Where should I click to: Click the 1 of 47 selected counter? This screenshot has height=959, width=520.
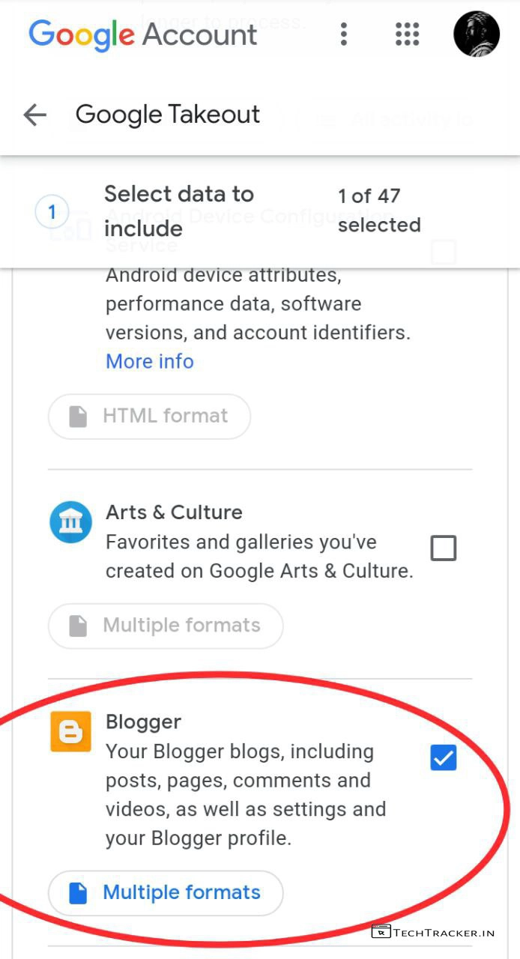pos(378,211)
